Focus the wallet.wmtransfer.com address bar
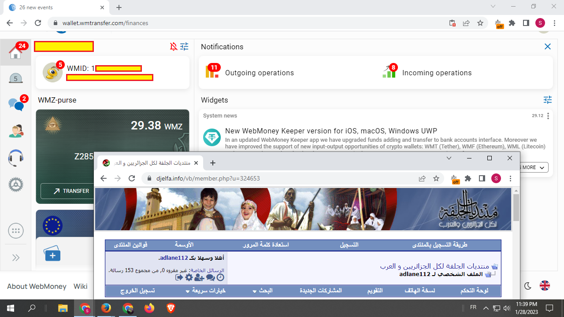The height and width of the screenshot is (317, 564). tap(247, 23)
